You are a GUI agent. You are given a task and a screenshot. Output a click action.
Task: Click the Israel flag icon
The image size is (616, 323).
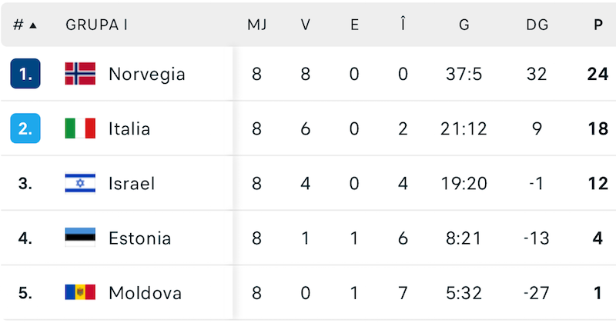coord(80,183)
